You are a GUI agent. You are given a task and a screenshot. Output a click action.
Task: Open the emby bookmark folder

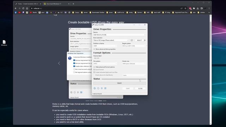coord(130,13)
